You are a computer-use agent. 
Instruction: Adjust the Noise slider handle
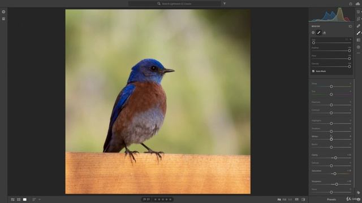331,192
